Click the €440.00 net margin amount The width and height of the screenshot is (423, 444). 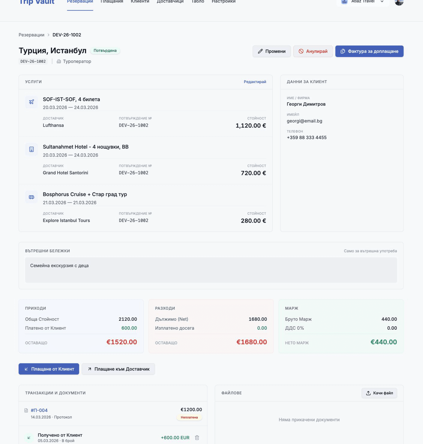384,342
